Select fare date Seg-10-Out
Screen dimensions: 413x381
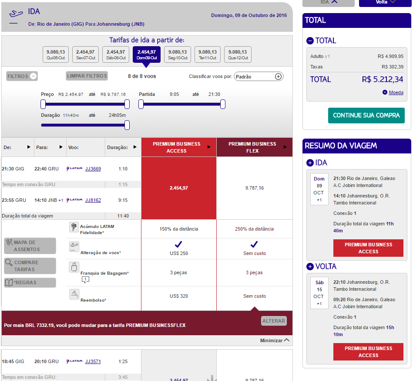point(178,54)
